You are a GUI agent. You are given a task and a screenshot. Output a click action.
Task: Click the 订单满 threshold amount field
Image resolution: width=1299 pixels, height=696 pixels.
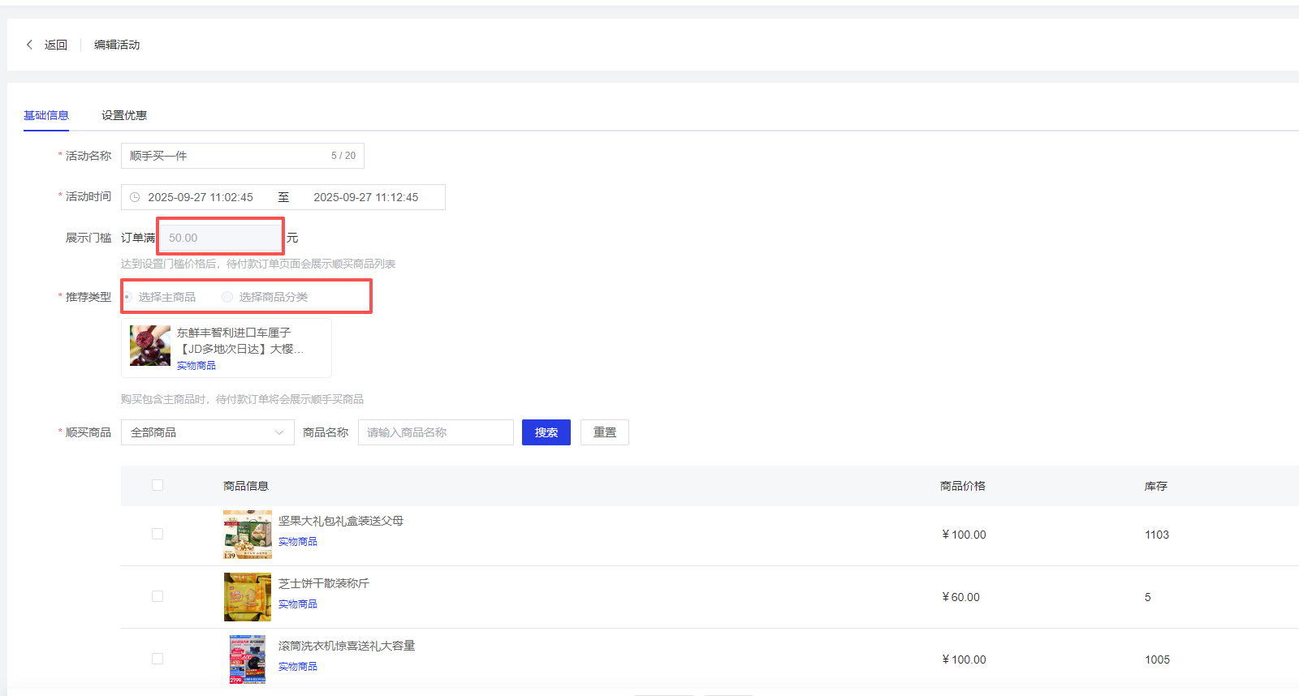pos(220,238)
